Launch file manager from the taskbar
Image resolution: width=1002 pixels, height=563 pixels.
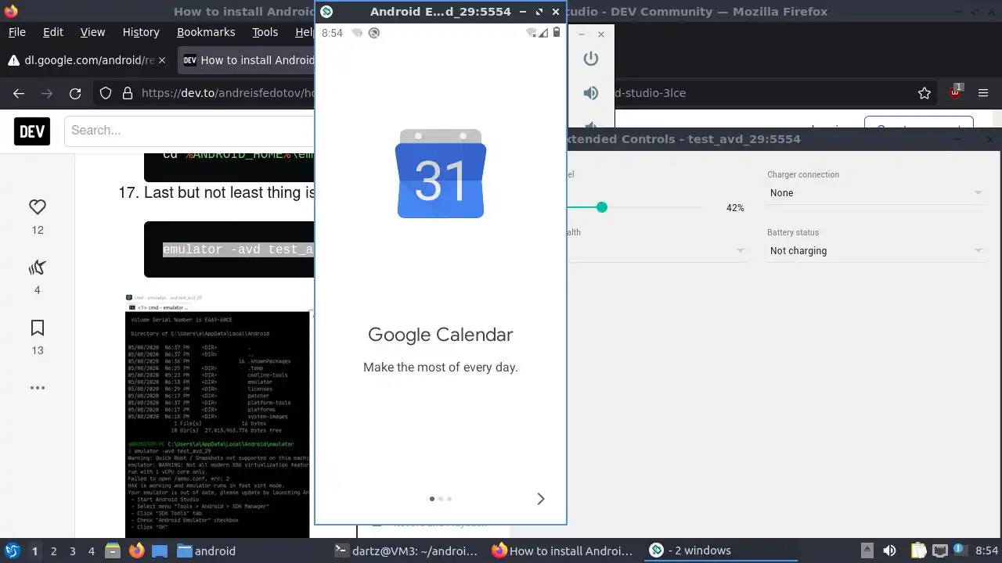tap(112, 550)
